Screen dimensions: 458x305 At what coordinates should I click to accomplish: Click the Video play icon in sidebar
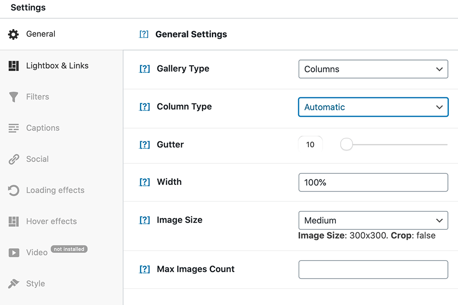click(13, 252)
